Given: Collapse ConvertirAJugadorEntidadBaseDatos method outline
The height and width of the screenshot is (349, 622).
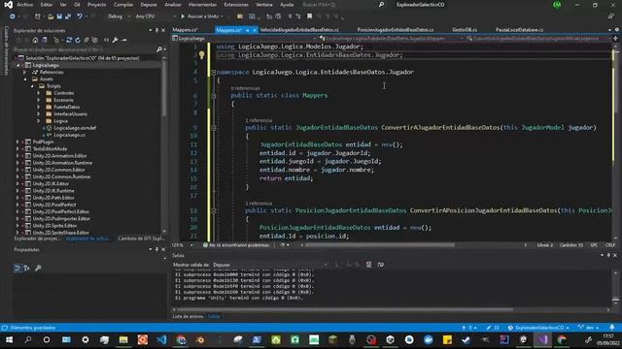Looking at the screenshot, I should (x=214, y=128).
